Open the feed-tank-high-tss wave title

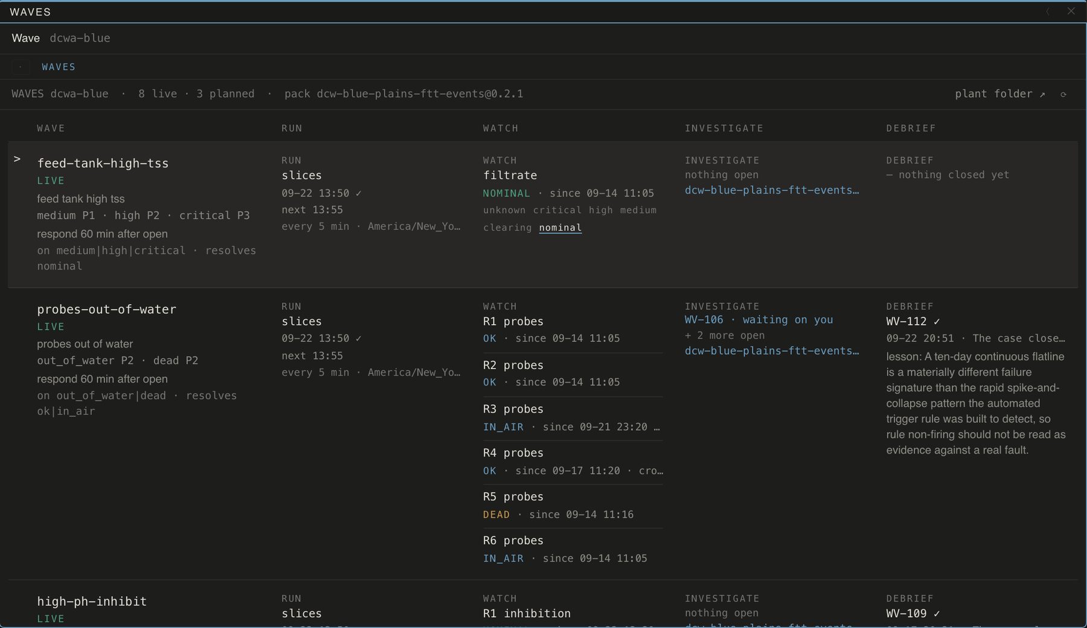(103, 163)
